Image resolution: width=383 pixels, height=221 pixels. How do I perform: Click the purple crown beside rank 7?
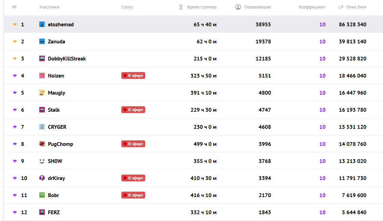15,127
